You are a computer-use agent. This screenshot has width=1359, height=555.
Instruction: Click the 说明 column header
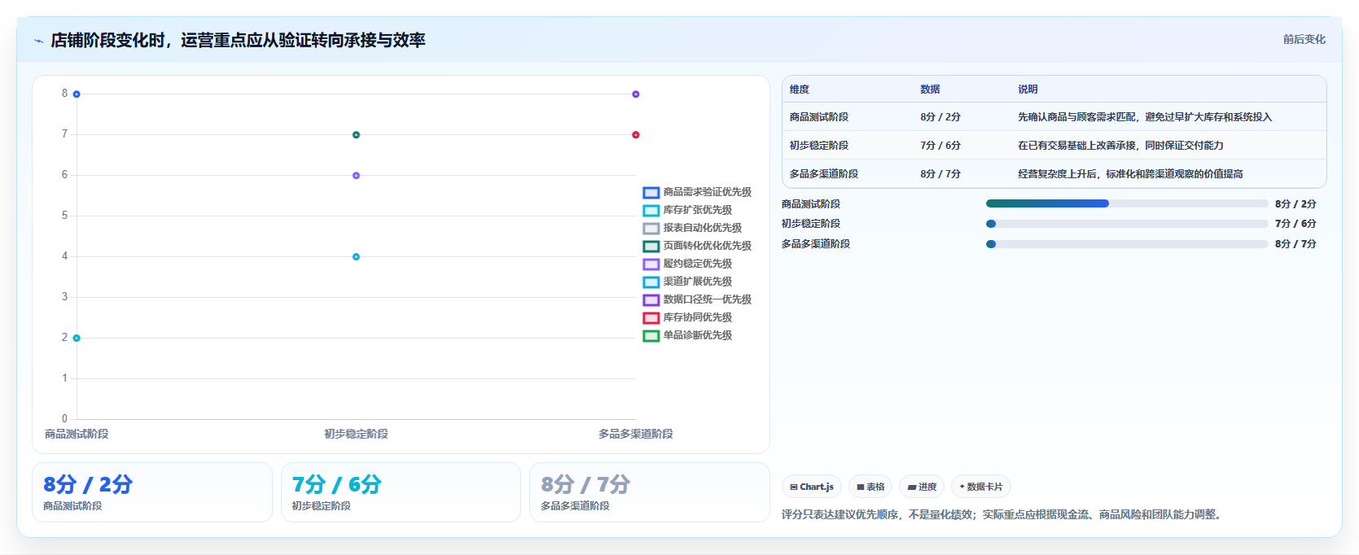tap(1028, 90)
